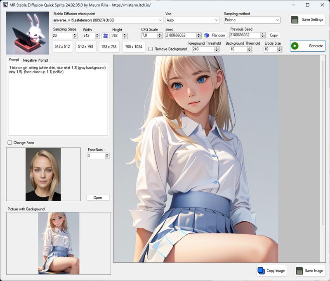
Task: Click the Random seed dice icon button
Action: (207, 35)
